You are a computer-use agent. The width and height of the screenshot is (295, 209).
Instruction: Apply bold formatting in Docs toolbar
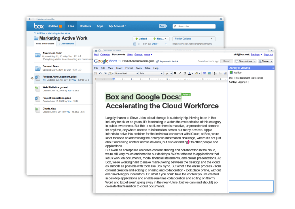coord(175,73)
